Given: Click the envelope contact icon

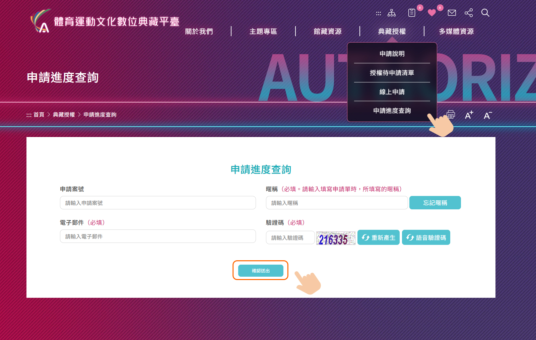Looking at the screenshot, I should point(452,13).
